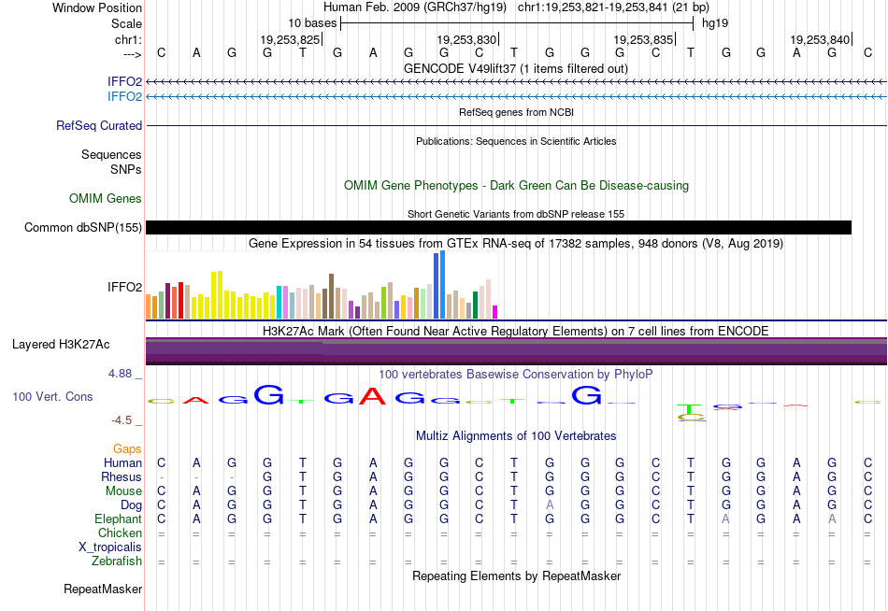Open the 100 Vert. Cons track label

tap(52, 396)
